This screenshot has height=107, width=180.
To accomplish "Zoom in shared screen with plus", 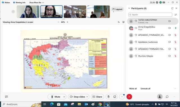I will (67, 22).
